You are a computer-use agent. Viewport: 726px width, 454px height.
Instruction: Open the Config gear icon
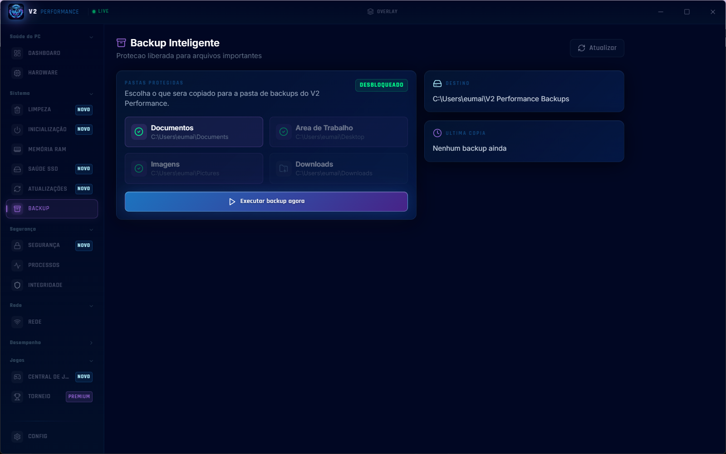click(x=17, y=436)
